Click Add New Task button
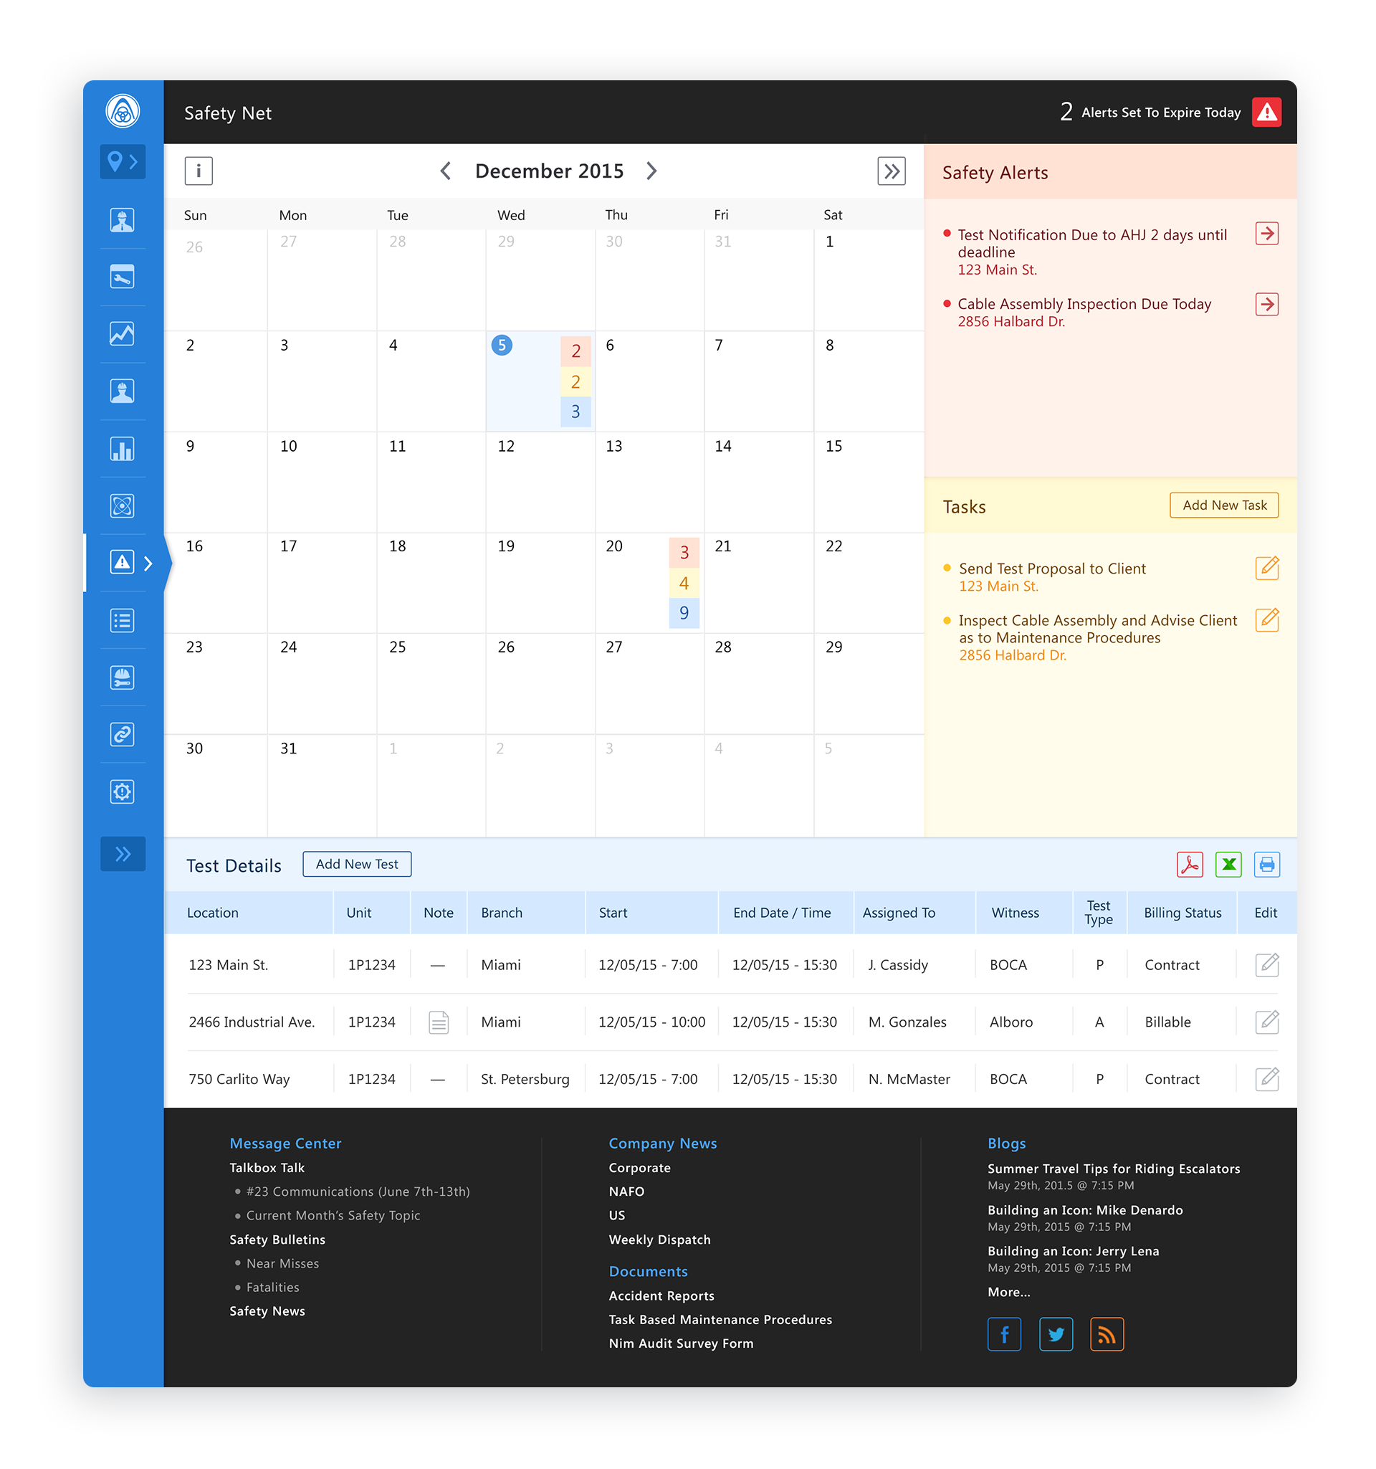The width and height of the screenshot is (1376, 1469). 1224,505
